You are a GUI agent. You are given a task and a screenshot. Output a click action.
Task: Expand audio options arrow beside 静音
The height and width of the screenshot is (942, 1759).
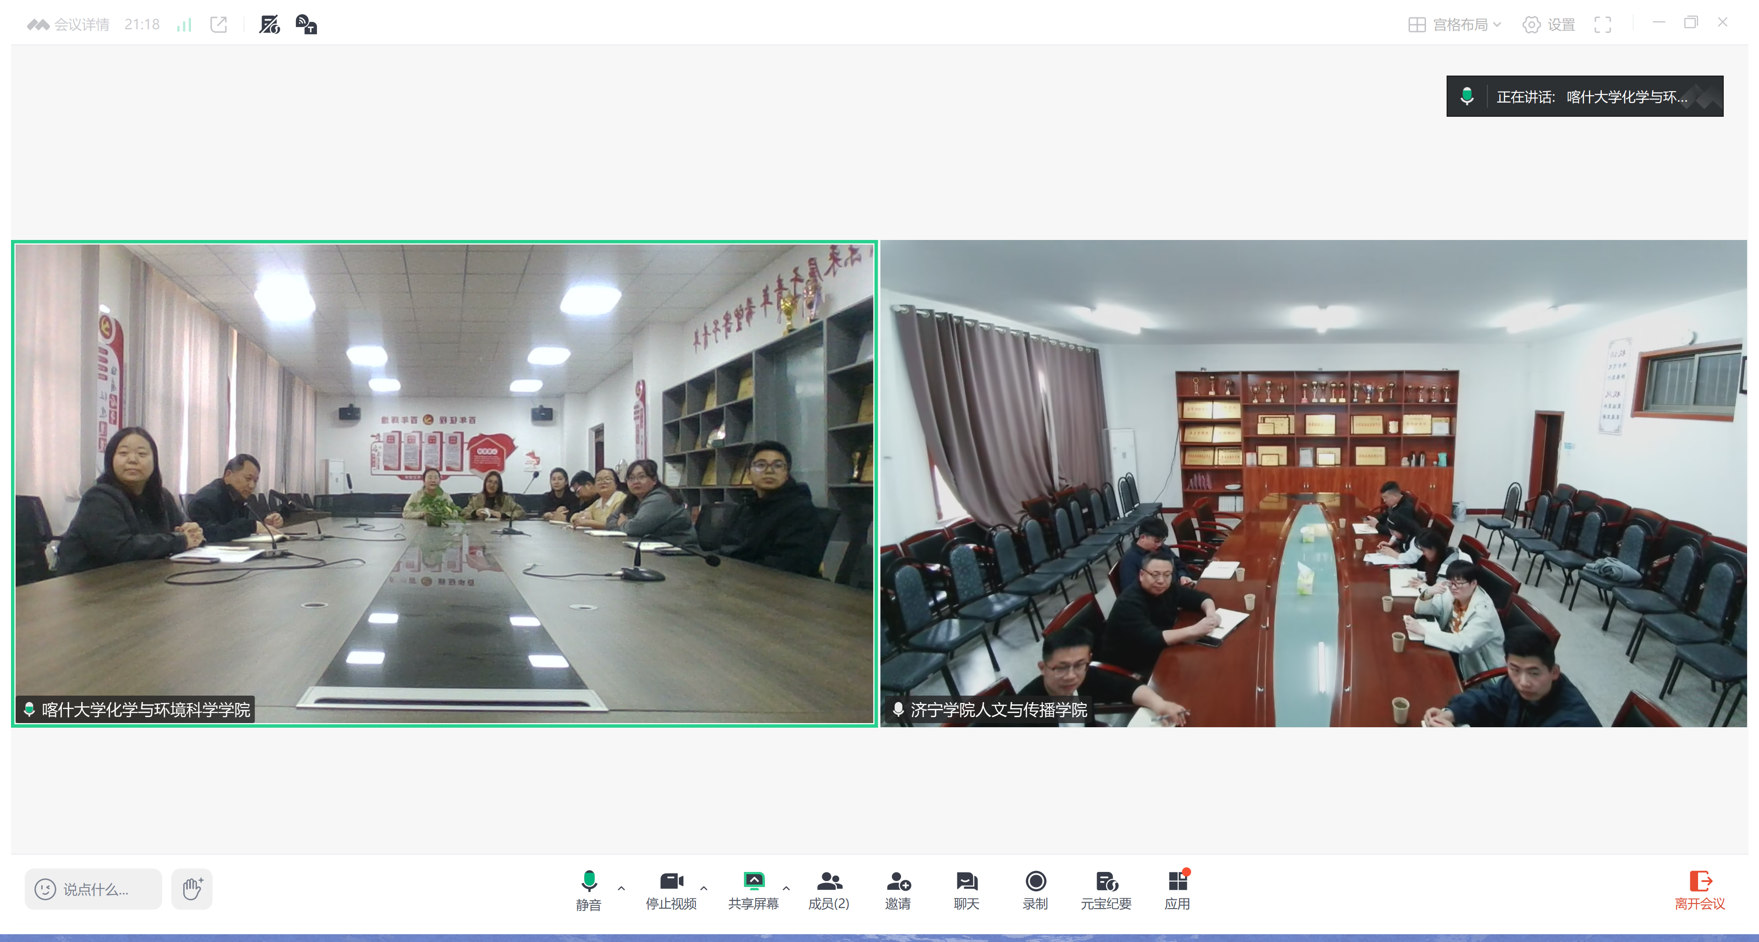point(621,888)
